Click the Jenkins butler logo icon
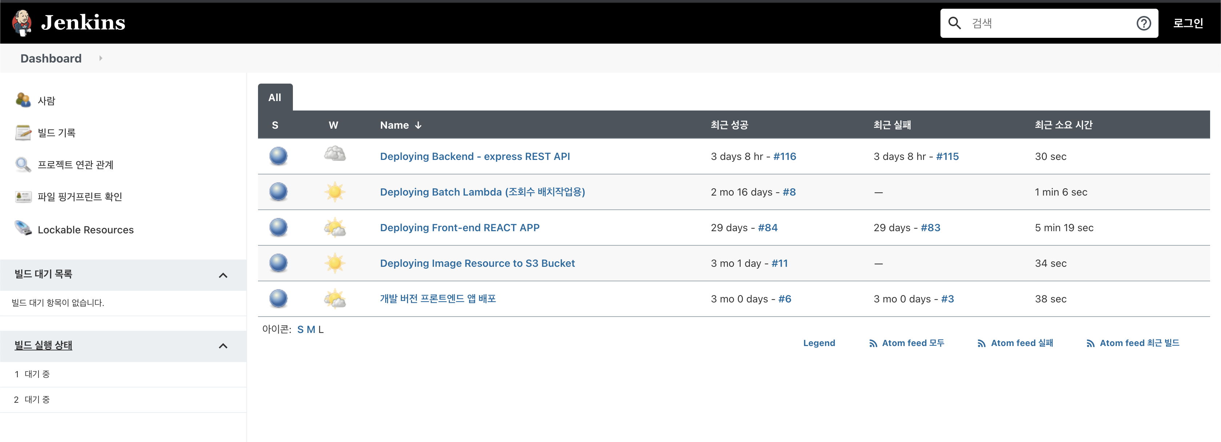Image resolution: width=1221 pixels, height=442 pixels. coord(22,23)
